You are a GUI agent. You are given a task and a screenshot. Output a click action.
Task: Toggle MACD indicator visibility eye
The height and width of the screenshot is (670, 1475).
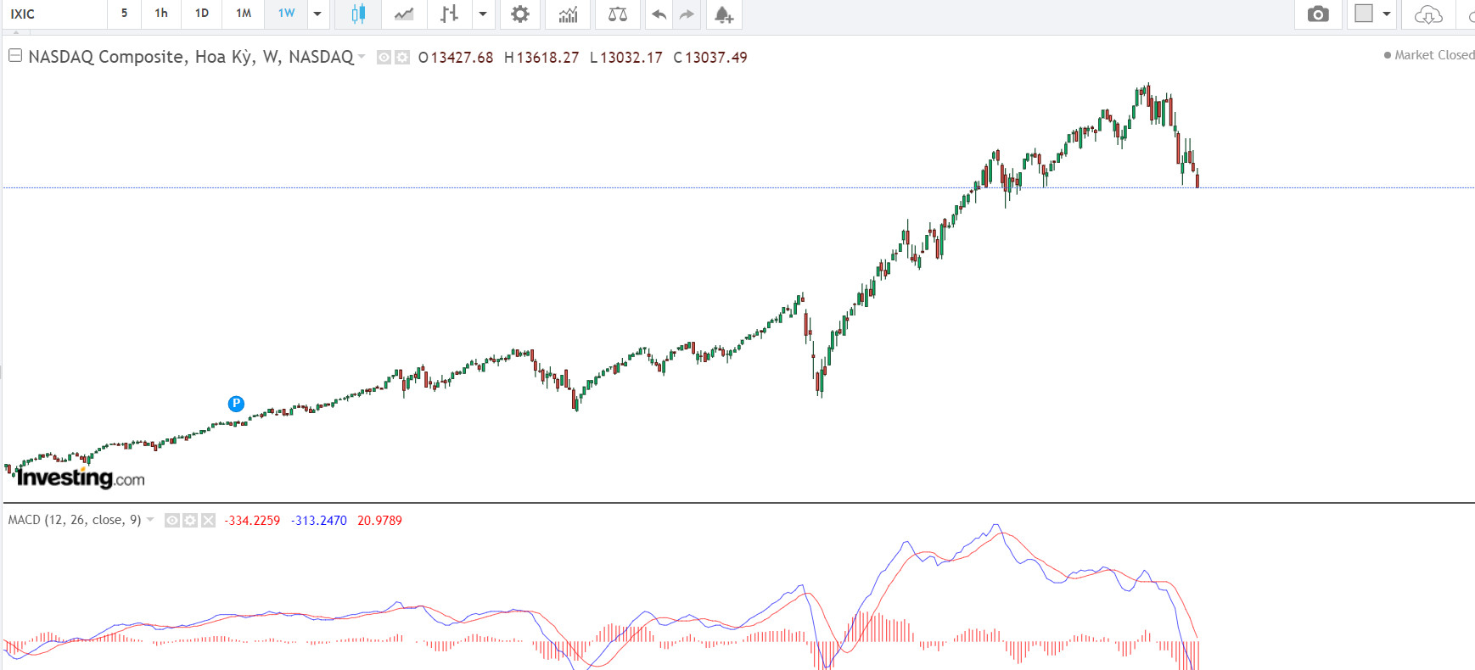172,520
